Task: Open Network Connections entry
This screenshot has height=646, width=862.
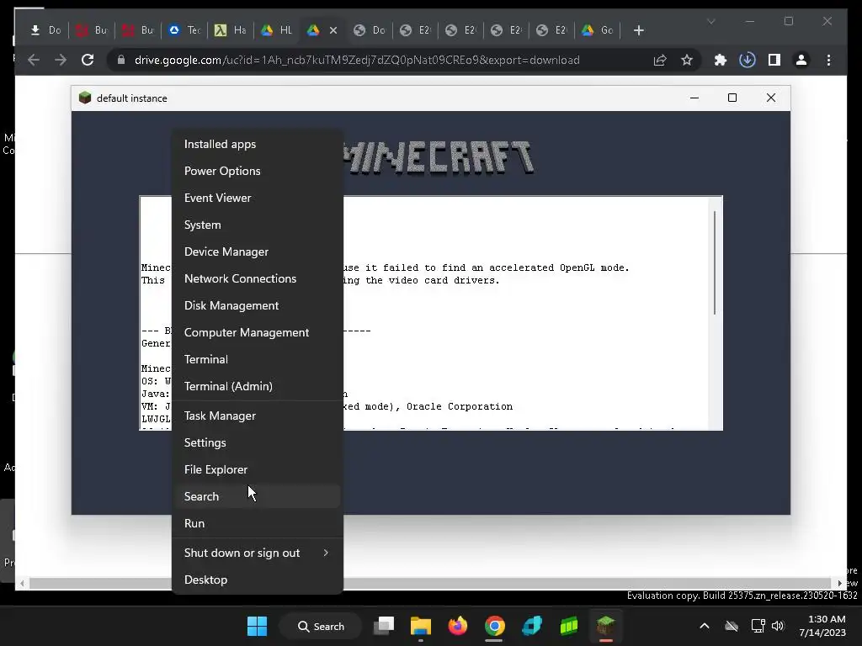Action: pyautogui.click(x=257, y=278)
